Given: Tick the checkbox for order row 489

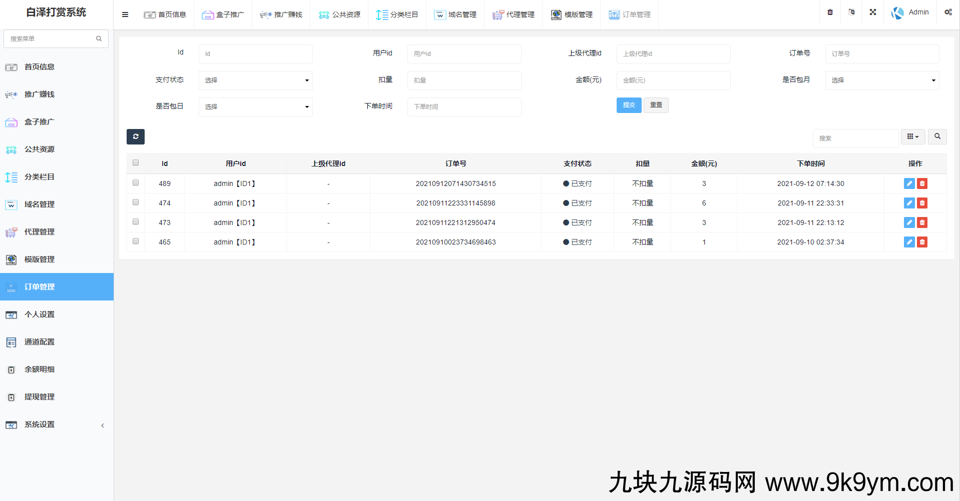Looking at the screenshot, I should 136,182.
